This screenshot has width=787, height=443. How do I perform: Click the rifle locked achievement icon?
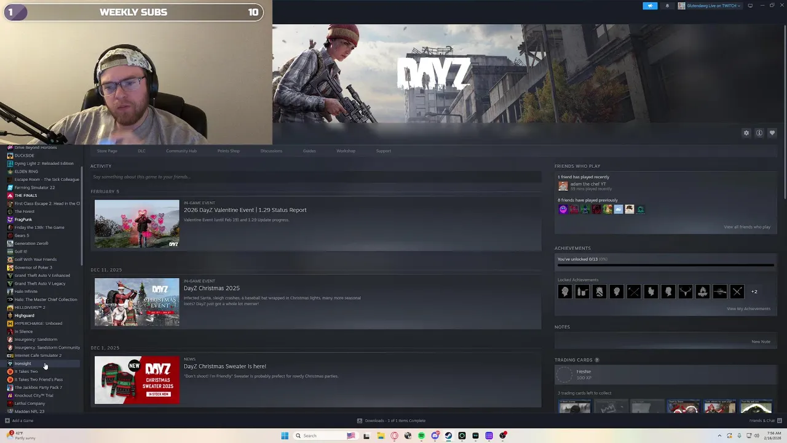pos(720,292)
